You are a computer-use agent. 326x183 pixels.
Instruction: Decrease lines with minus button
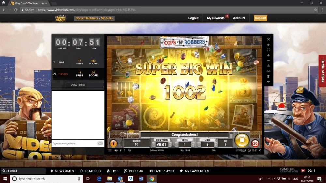(199, 144)
